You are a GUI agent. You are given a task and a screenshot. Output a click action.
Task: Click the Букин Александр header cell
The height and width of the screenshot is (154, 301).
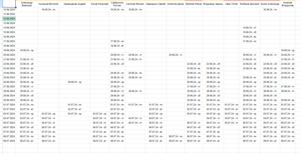[x=270, y=4]
